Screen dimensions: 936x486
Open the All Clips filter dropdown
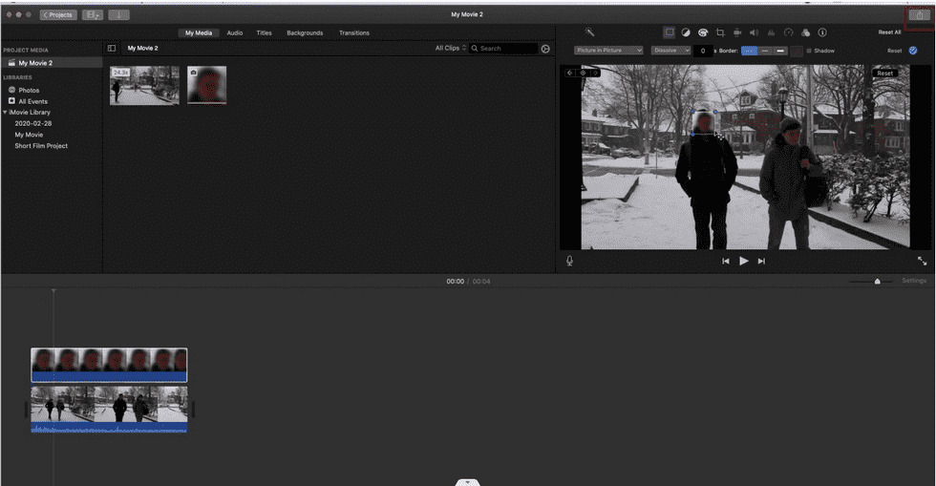(x=451, y=49)
